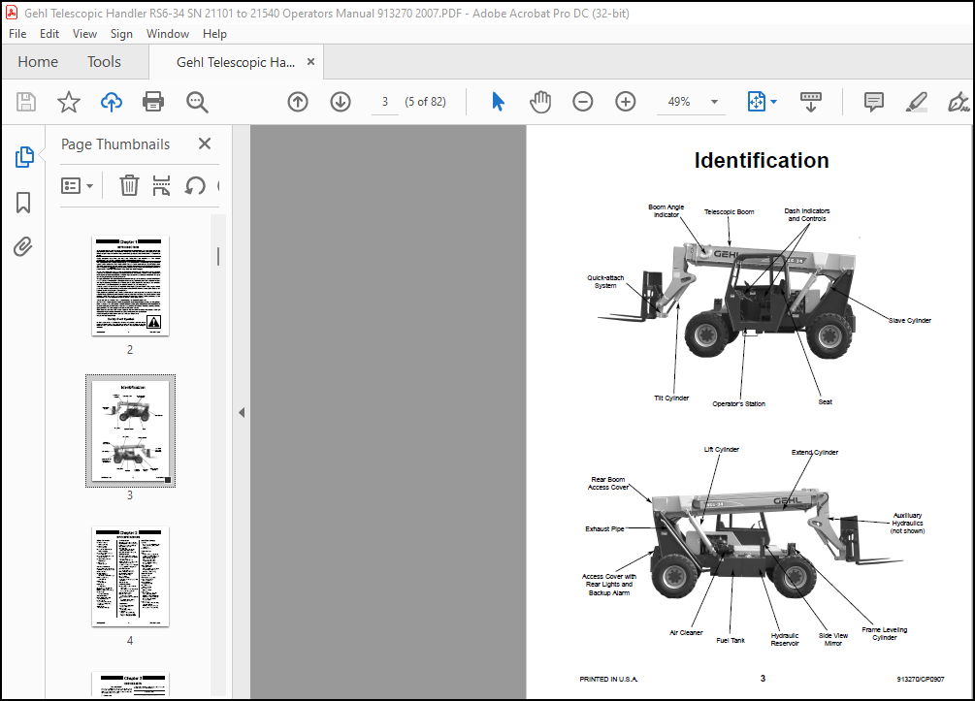Open the Bookmarks panel
Screen dimensions: 975x701
[x=23, y=203]
